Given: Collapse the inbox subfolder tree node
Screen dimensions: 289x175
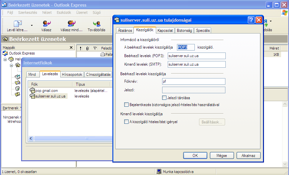Looking at the screenshot, I should (11, 65).
